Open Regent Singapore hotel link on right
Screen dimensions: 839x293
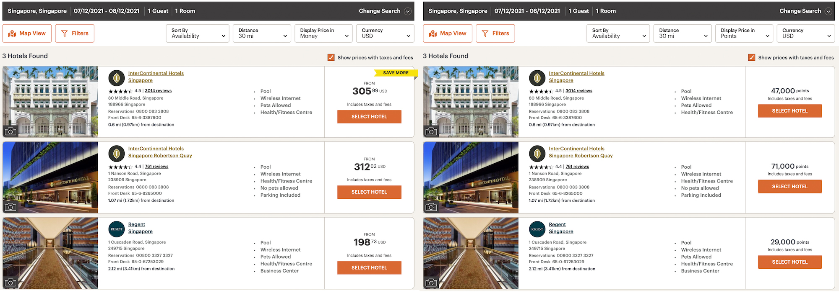561,228
